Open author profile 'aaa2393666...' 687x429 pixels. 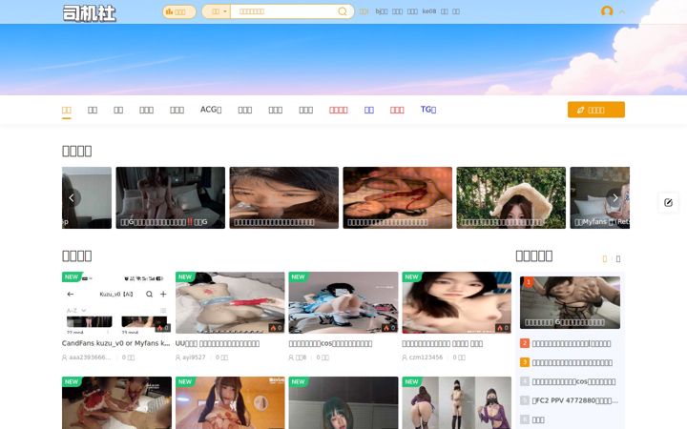86,357
